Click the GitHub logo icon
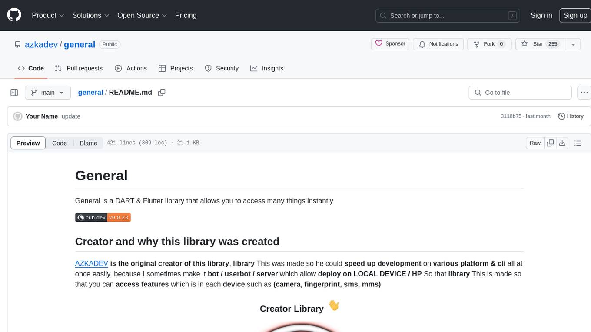 click(14, 15)
